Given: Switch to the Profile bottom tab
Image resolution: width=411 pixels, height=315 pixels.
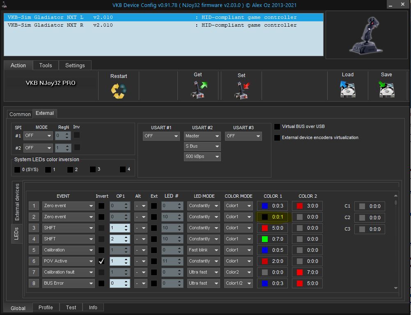Looking at the screenshot, I should click(x=46, y=307).
